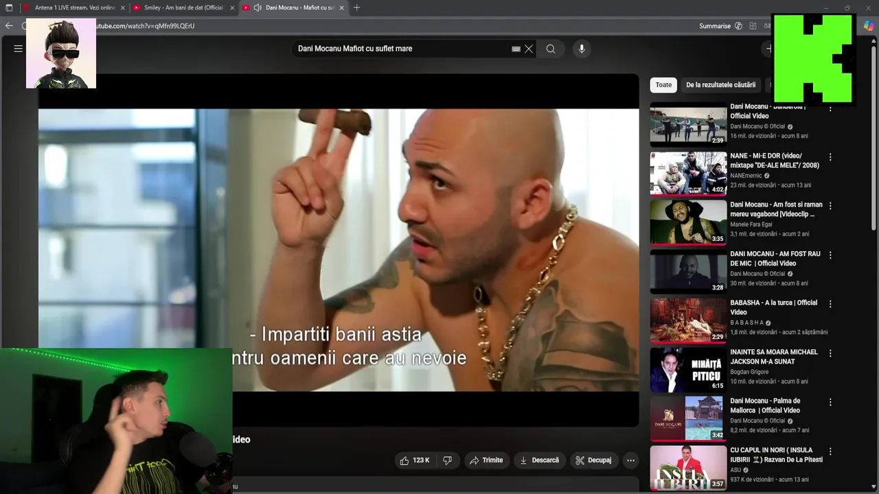
Task: Open the on-screen keyboard icon in search box
Action: [x=516, y=49]
